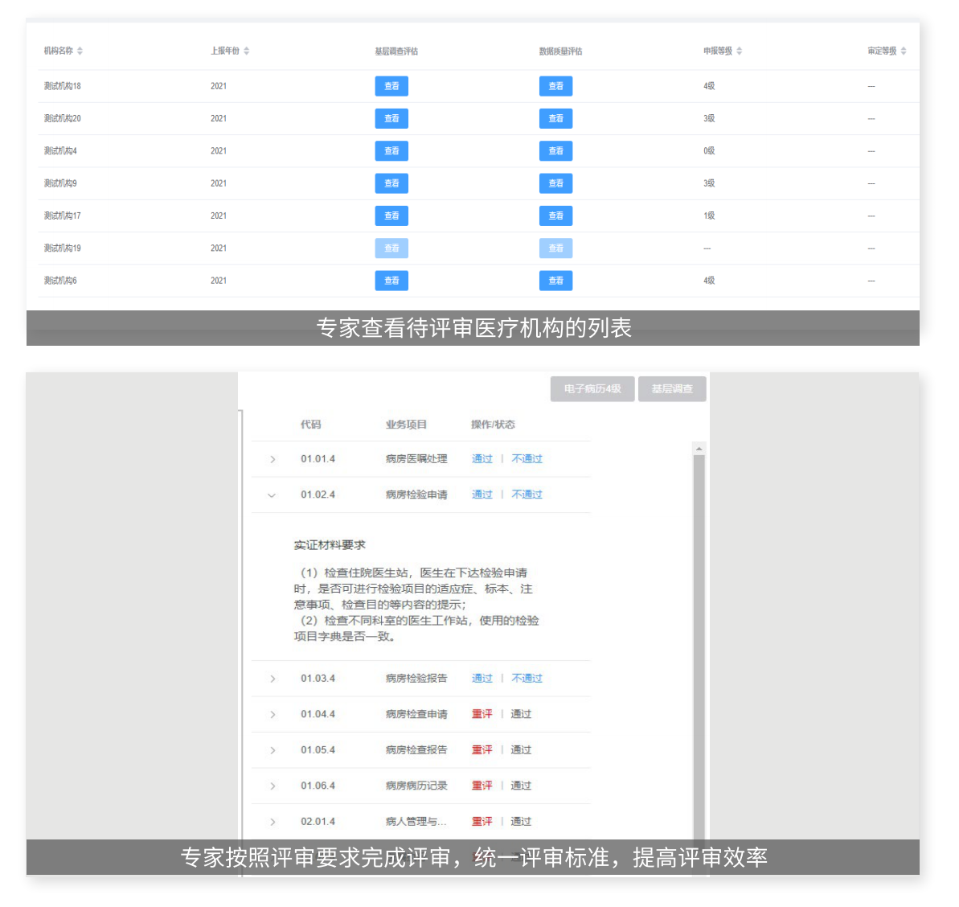Sort by 审定等级 column sort icon

903,51
